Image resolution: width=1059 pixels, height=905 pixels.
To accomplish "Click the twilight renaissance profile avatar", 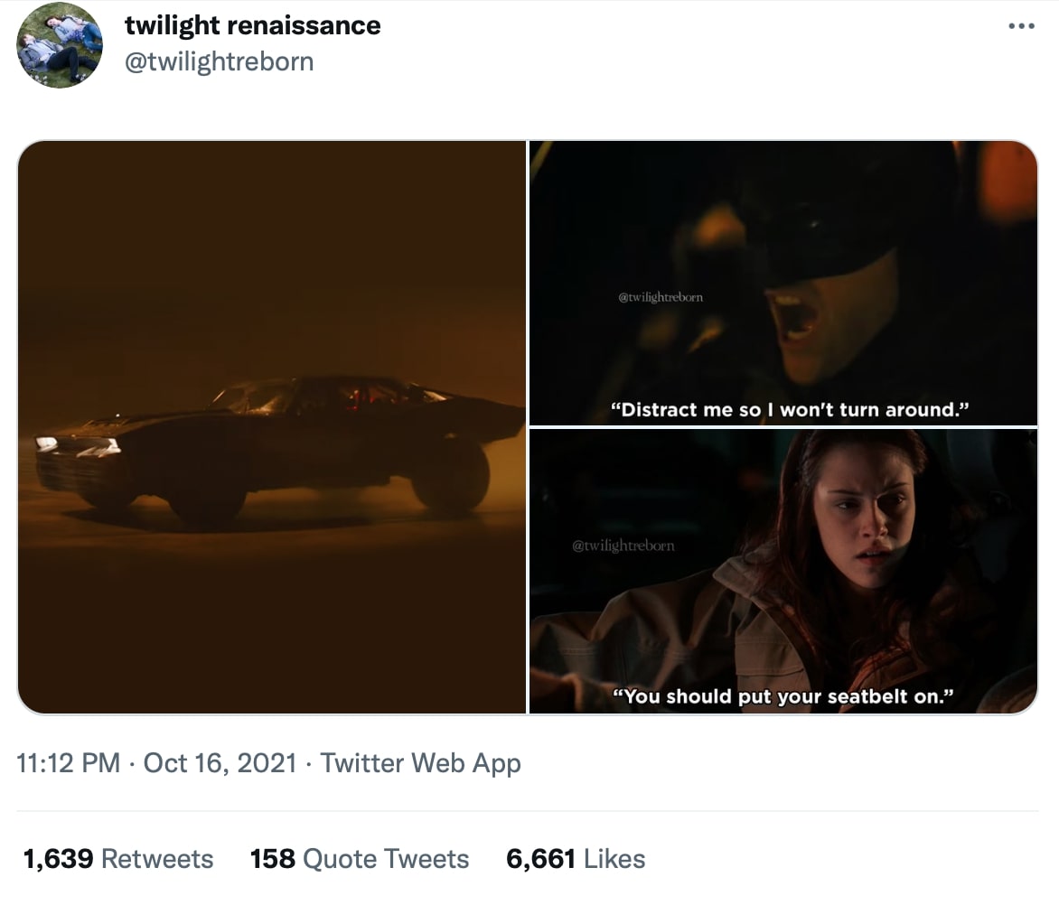I will (x=61, y=45).
